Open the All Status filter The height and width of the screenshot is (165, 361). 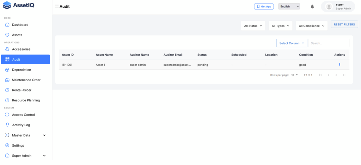(x=253, y=26)
